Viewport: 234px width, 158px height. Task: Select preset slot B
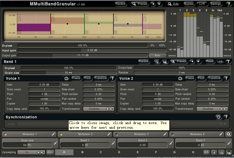83,152
